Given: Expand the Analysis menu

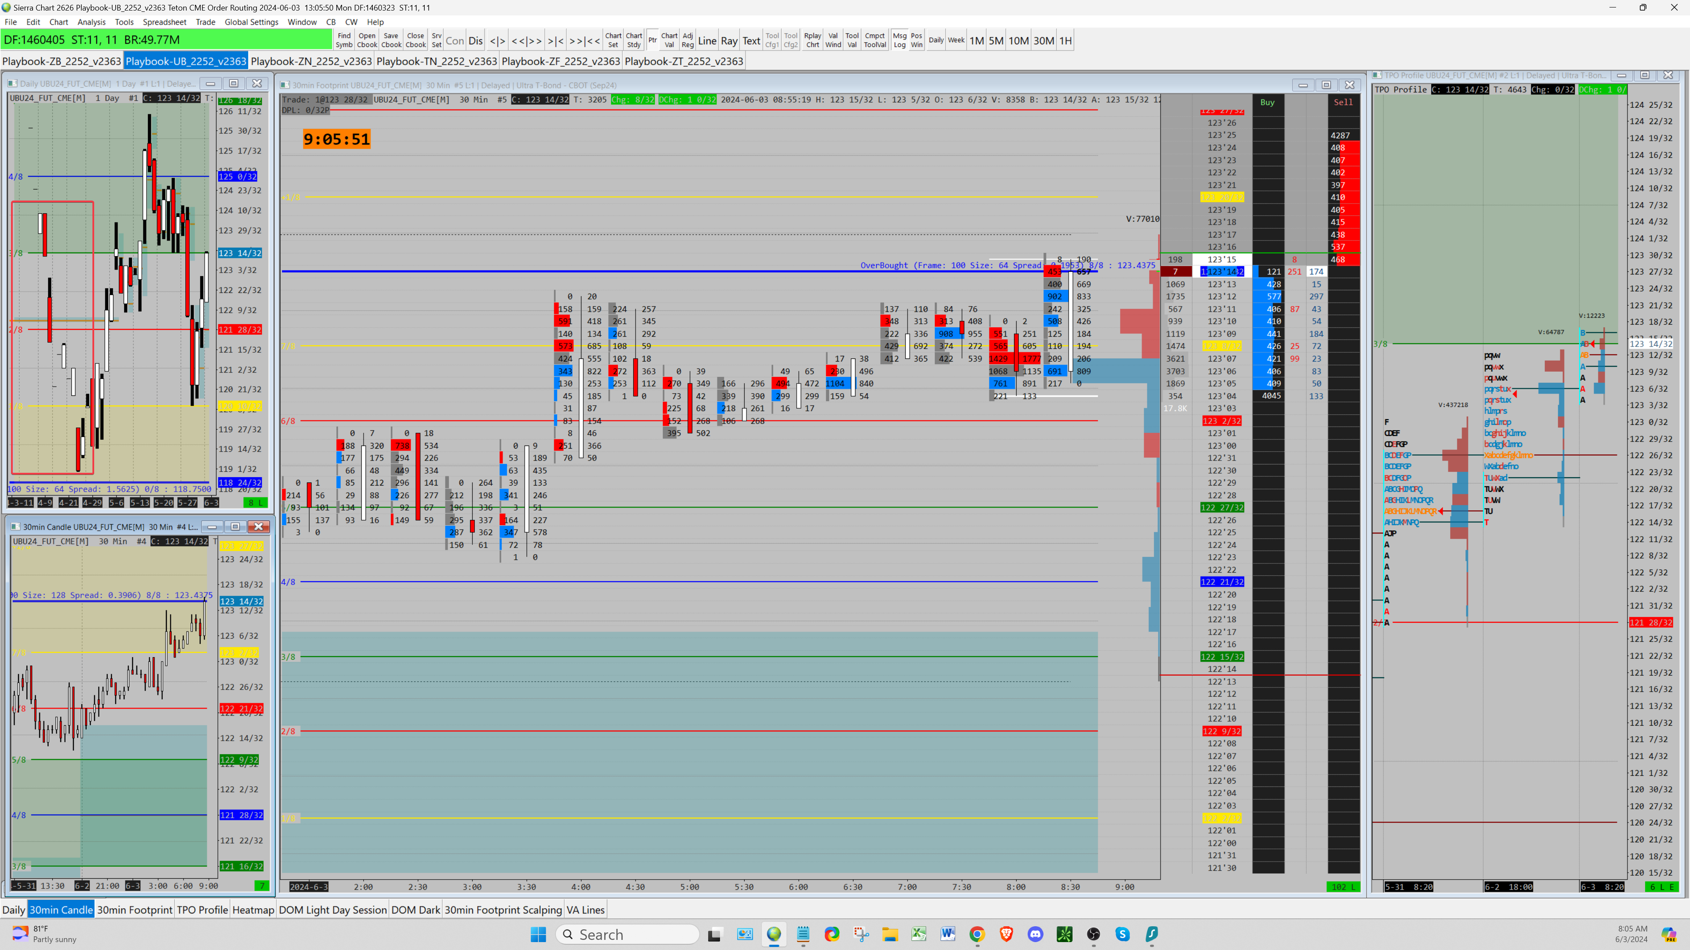Looking at the screenshot, I should point(91,22).
